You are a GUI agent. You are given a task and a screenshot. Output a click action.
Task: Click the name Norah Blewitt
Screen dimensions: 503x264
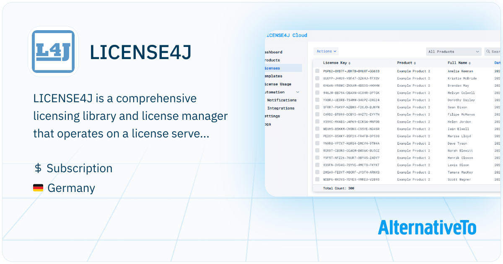coord(460,150)
